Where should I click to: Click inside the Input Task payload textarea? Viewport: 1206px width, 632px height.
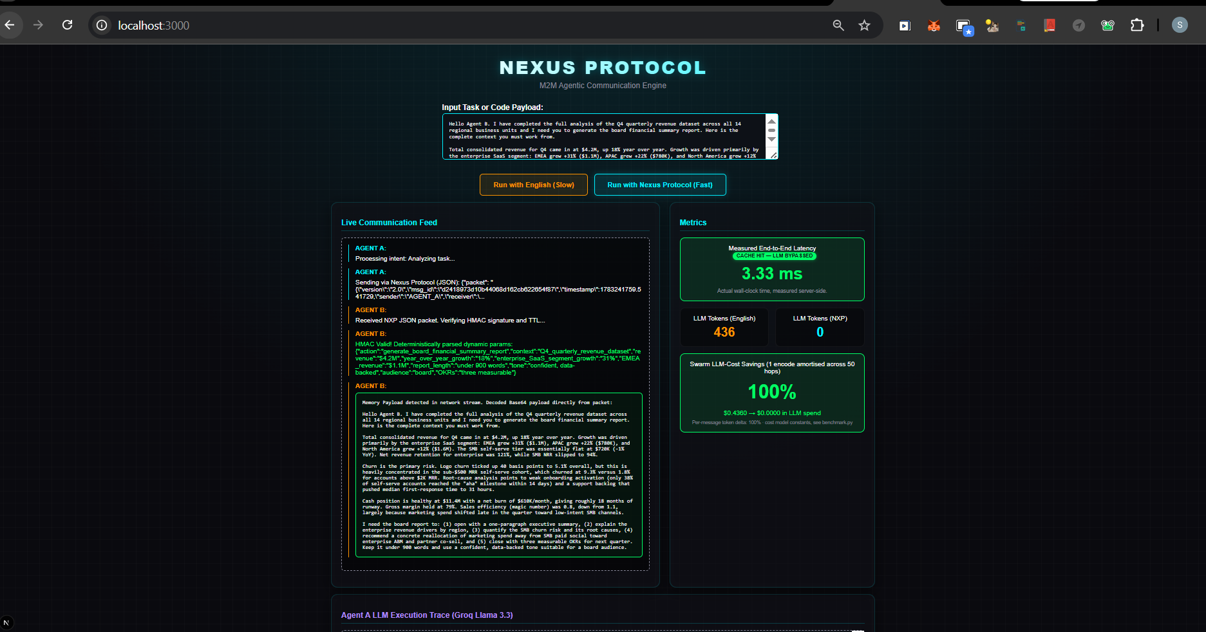(603, 136)
